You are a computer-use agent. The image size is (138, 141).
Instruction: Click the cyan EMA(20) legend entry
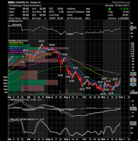(17, 47)
